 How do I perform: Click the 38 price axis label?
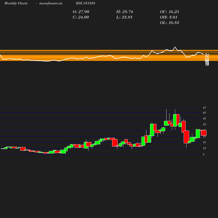(x=204, y=119)
